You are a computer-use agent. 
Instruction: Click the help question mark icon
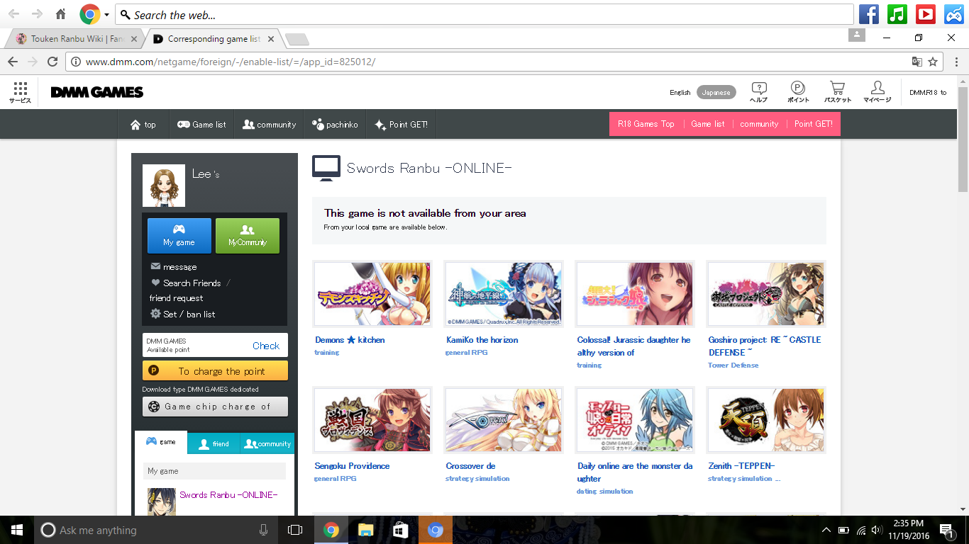[759, 89]
